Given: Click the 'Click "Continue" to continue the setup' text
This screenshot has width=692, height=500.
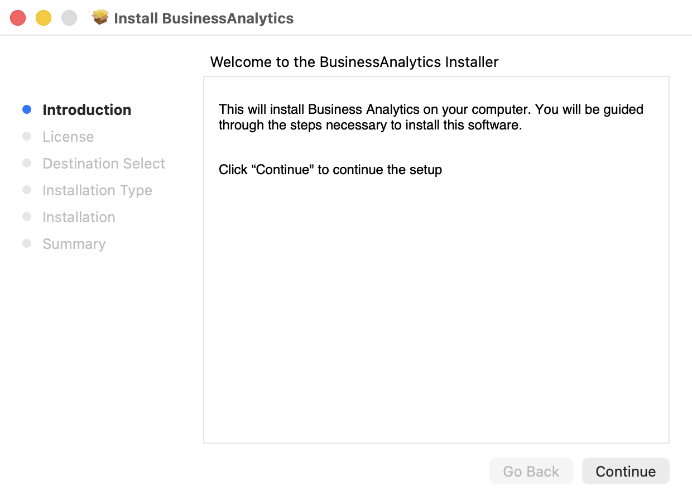Looking at the screenshot, I should click(x=330, y=170).
